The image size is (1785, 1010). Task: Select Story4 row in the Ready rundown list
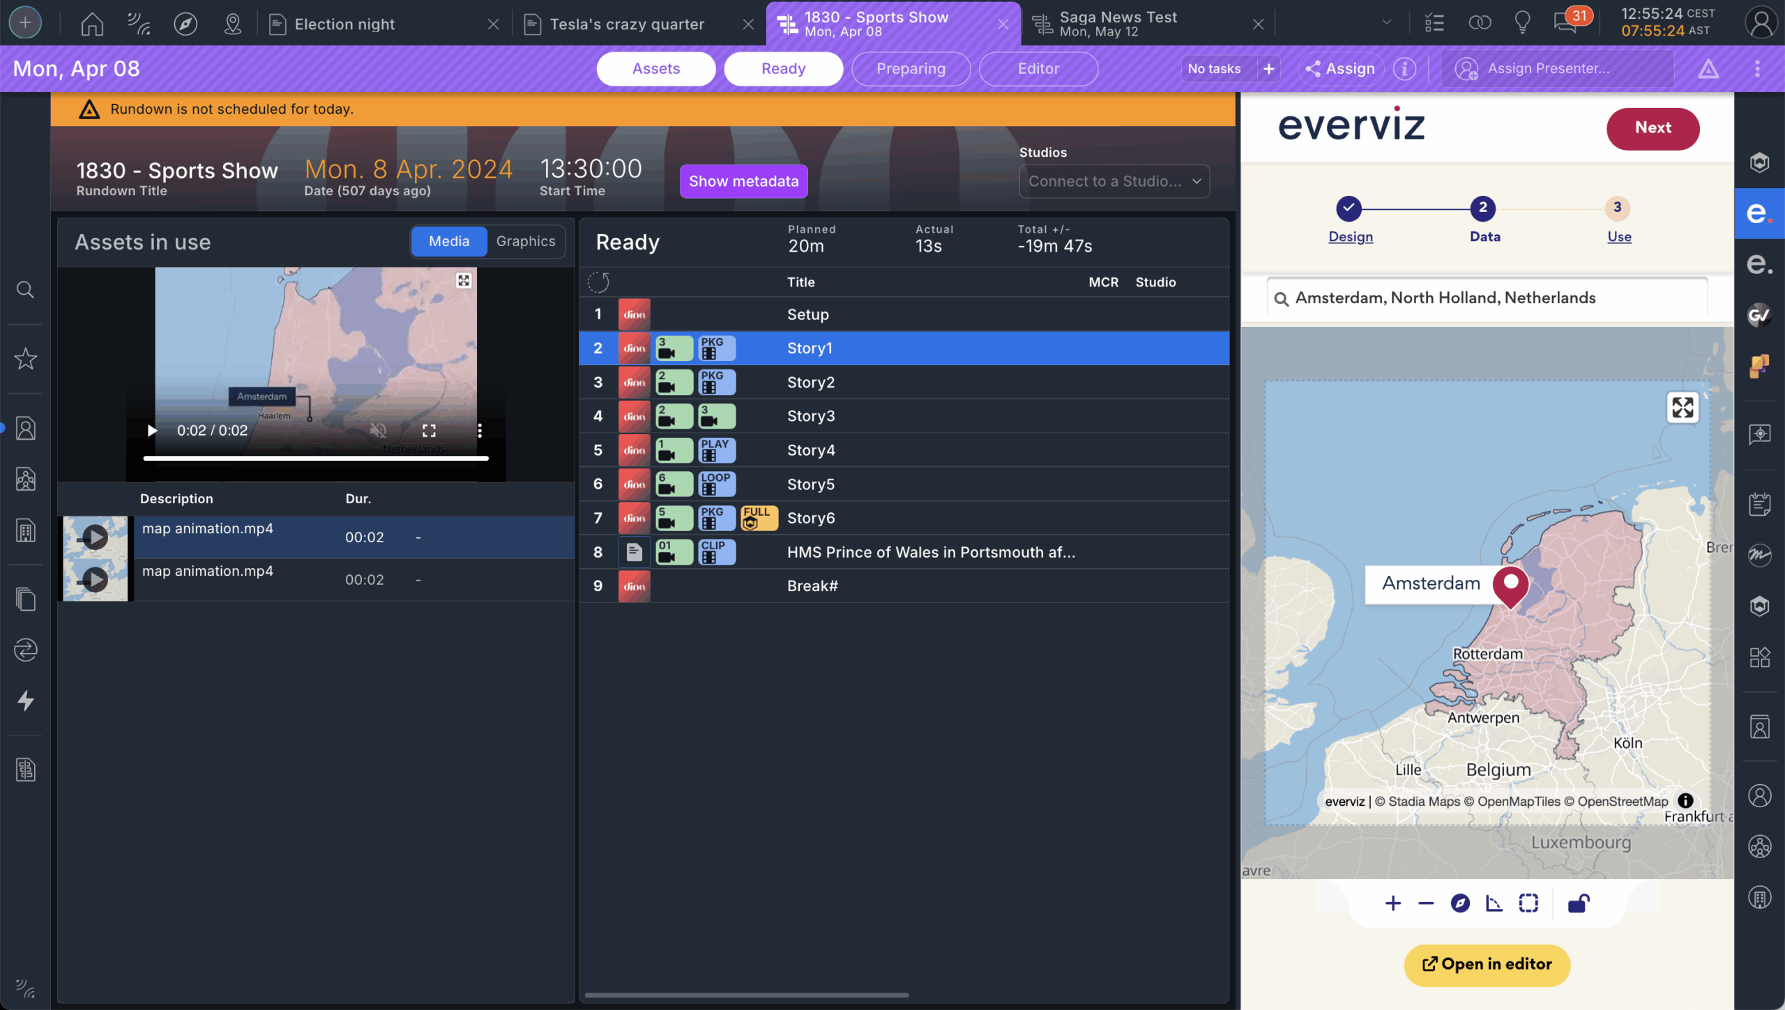pos(811,450)
